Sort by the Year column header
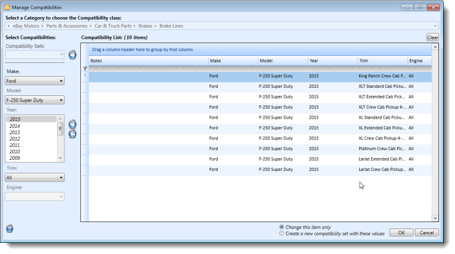Image resolution: width=455 pixels, height=254 pixels. (333, 61)
